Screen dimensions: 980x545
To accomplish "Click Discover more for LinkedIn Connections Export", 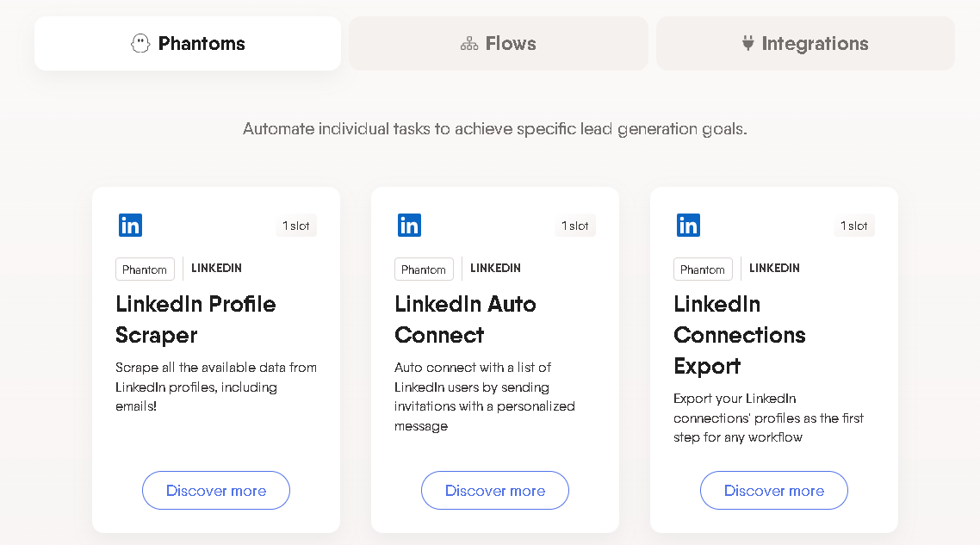I will tap(773, 490).
